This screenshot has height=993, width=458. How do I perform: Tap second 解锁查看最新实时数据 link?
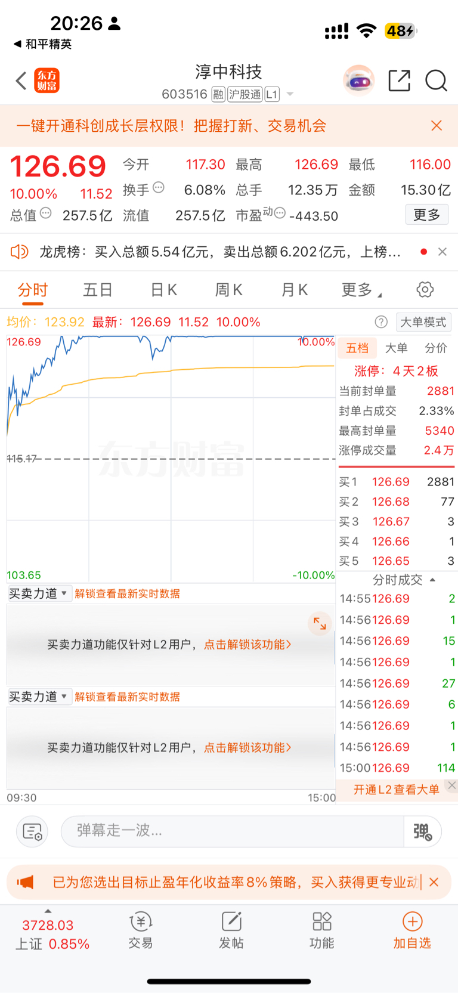(127, 697)
